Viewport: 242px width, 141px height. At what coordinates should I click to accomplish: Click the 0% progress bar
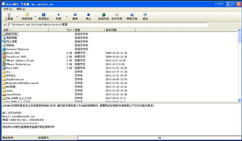tap(160, 138)
